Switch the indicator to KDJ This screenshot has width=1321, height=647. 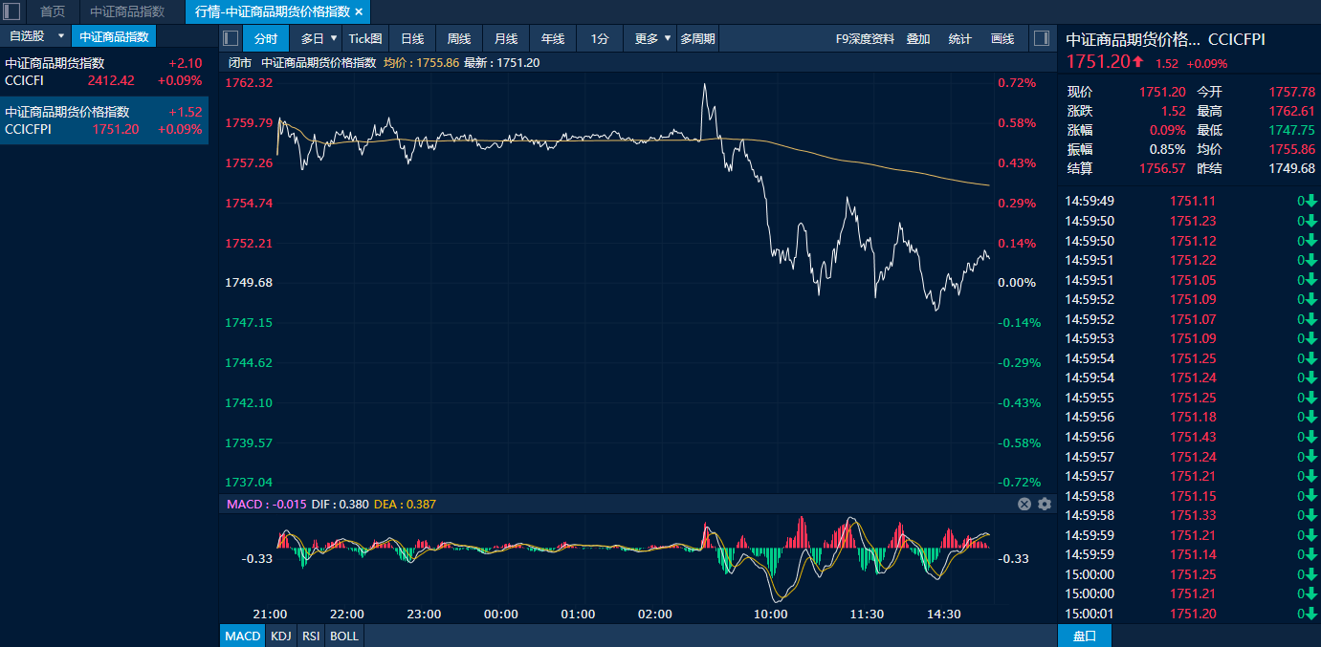(280, 636)
